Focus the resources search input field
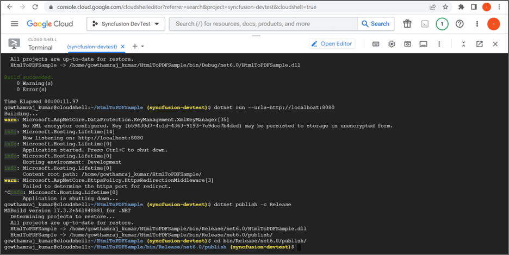 [263, 24]
